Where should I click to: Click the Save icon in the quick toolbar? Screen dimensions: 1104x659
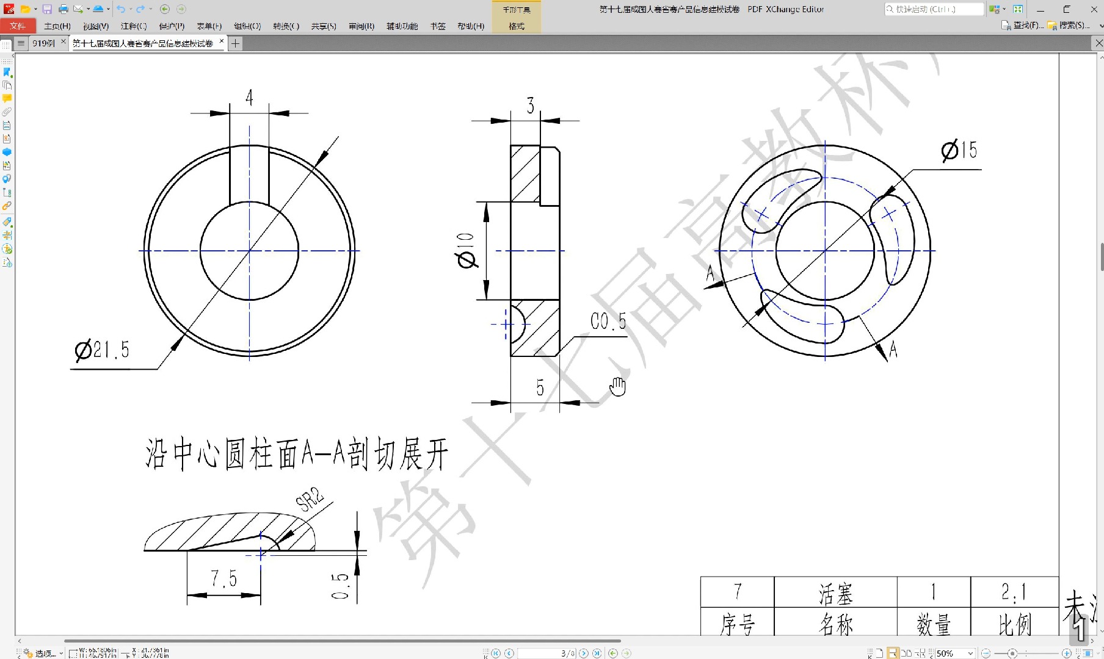[x=46, y=9]
